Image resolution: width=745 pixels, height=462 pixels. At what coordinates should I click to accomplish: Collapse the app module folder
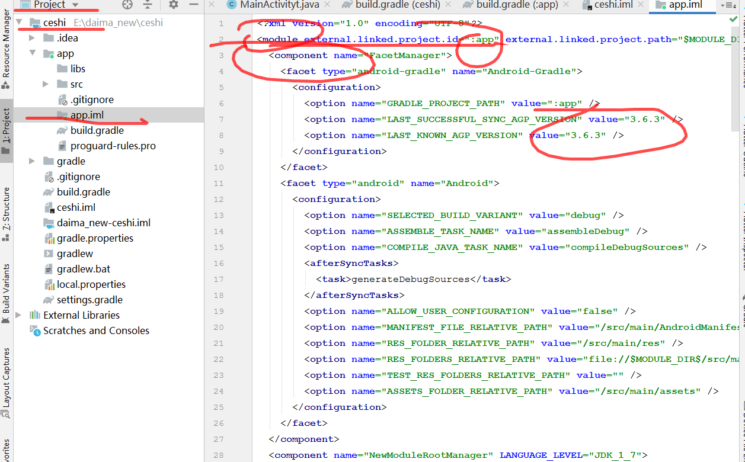32,53
